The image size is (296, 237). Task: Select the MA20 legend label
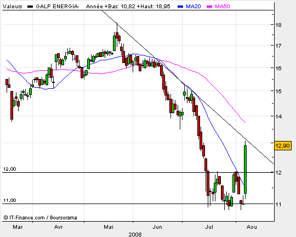click(x=193, y=7)
